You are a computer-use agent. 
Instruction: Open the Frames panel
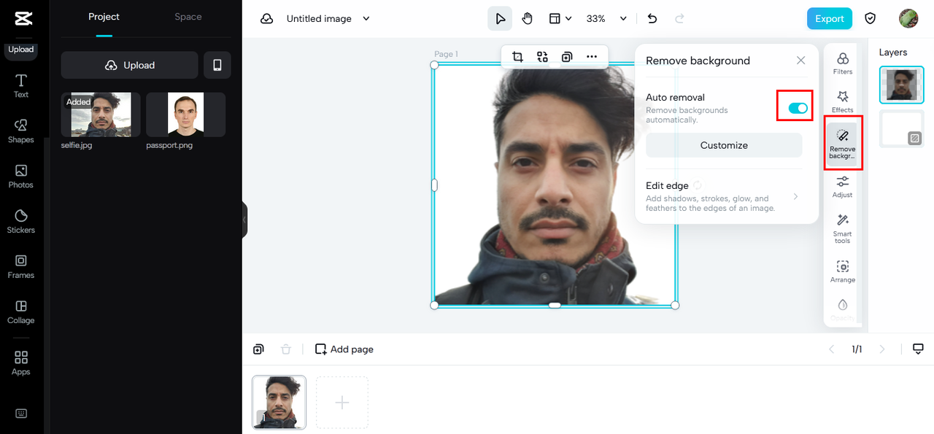(x=21, y=266)
